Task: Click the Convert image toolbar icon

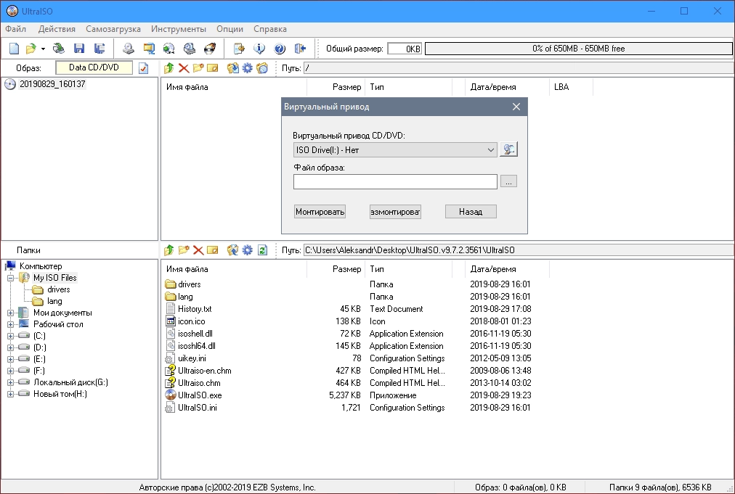Action: coord(149,48)
